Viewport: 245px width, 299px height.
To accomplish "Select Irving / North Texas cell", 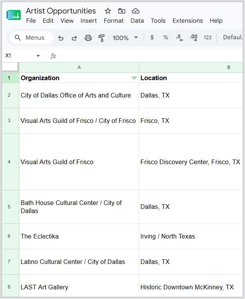I will [x=191, y=236].
